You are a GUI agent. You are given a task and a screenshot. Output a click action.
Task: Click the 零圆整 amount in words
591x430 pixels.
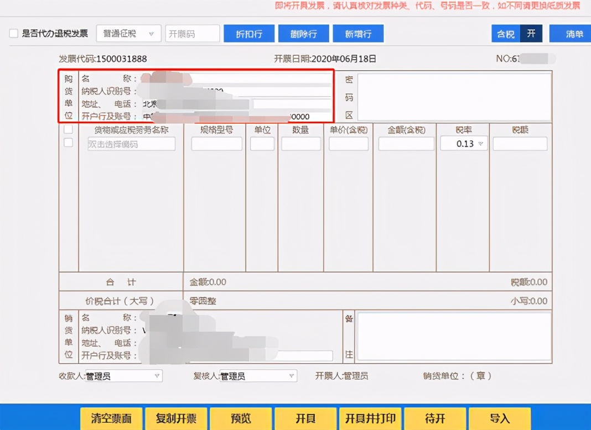pos(203,301)
